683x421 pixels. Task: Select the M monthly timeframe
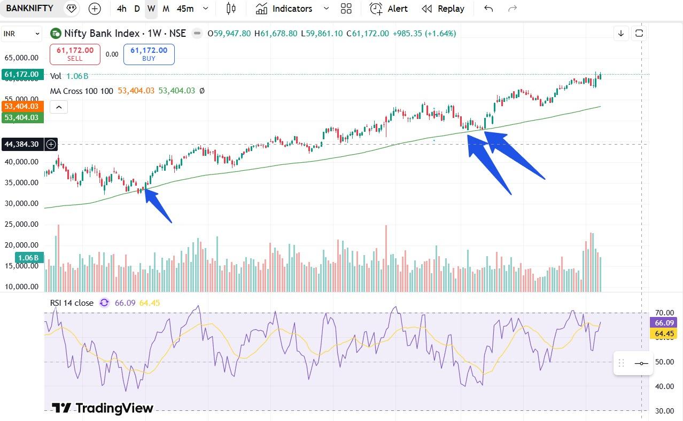pyautogui.click(x=166, y=9)
